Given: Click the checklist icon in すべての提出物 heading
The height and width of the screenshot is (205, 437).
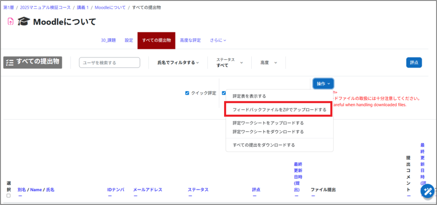Looking at the screenshot, I should click(x=9, y=63).
